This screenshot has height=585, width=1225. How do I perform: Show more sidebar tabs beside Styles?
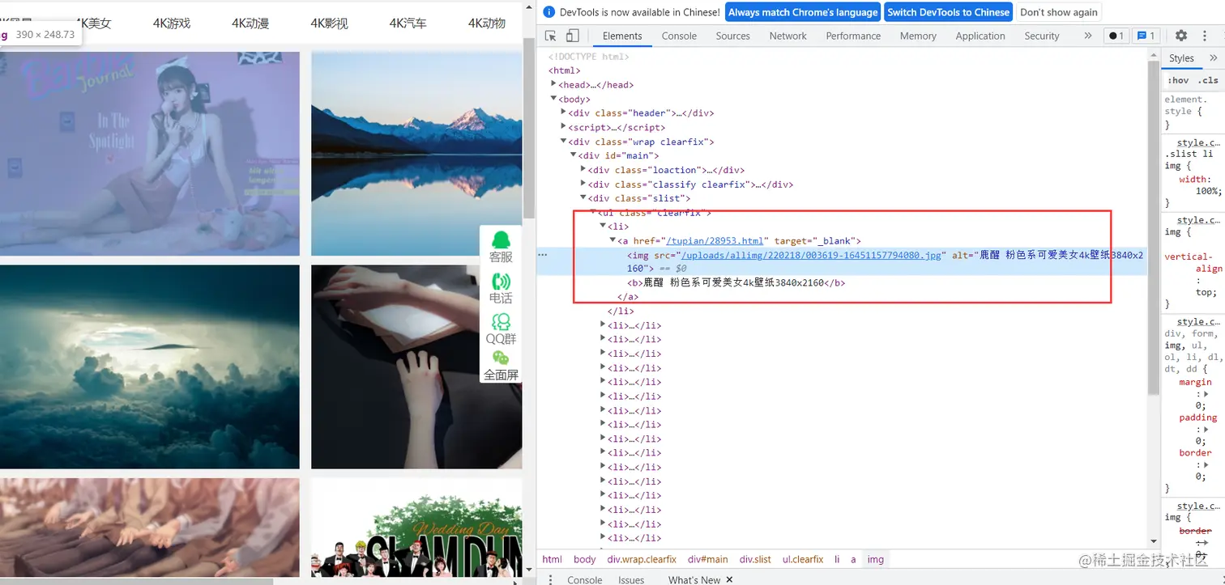pos(1213,58)
